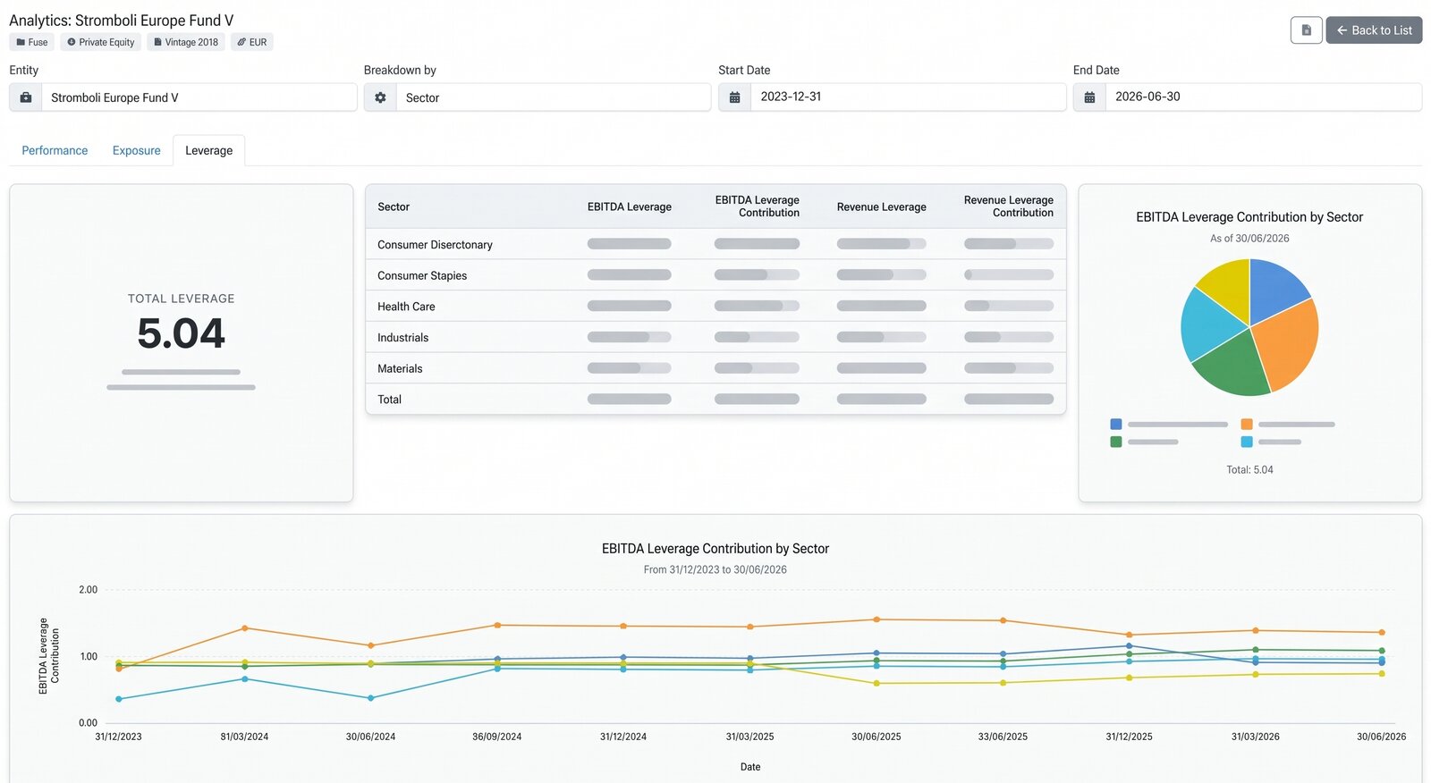Click the EBITDA Leverage column header

point(629,206)
